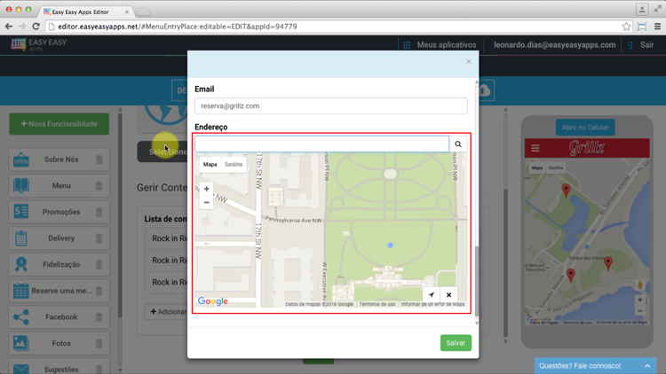Zoom out on the address map
The width and height of the screenshot is (666, 374).
point(207,202)
